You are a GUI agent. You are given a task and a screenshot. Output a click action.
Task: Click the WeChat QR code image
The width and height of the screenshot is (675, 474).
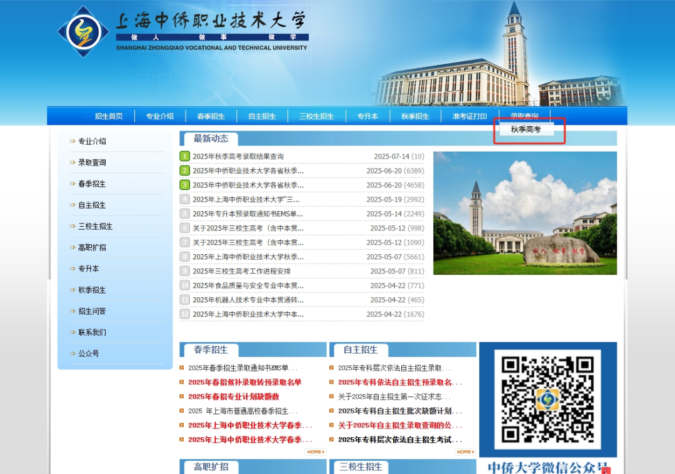coord(547,400)
